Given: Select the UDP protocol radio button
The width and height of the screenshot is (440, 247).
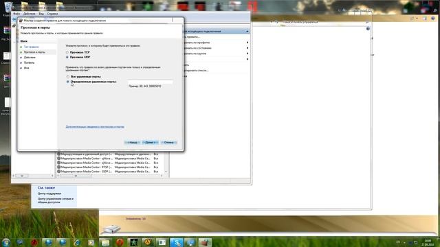Looking at the screenshot, I should pyautogui.click(x=67, y=57).
